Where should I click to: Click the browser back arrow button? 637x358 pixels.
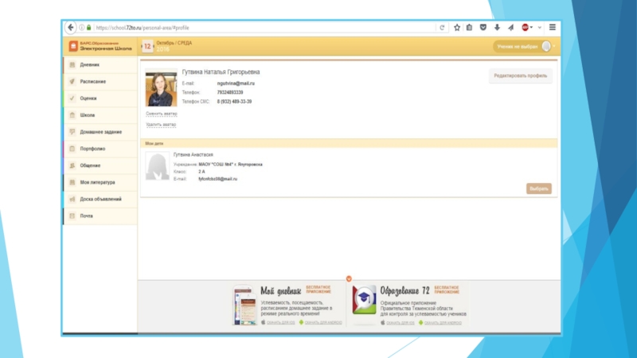tap(72, 27)
